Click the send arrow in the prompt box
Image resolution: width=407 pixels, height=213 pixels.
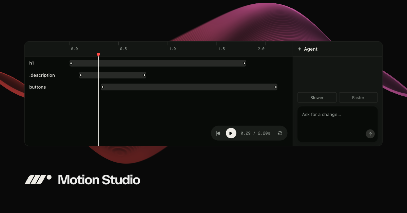point(370,134)
